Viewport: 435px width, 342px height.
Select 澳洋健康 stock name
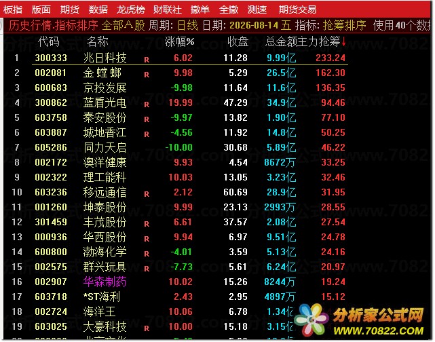105,162
